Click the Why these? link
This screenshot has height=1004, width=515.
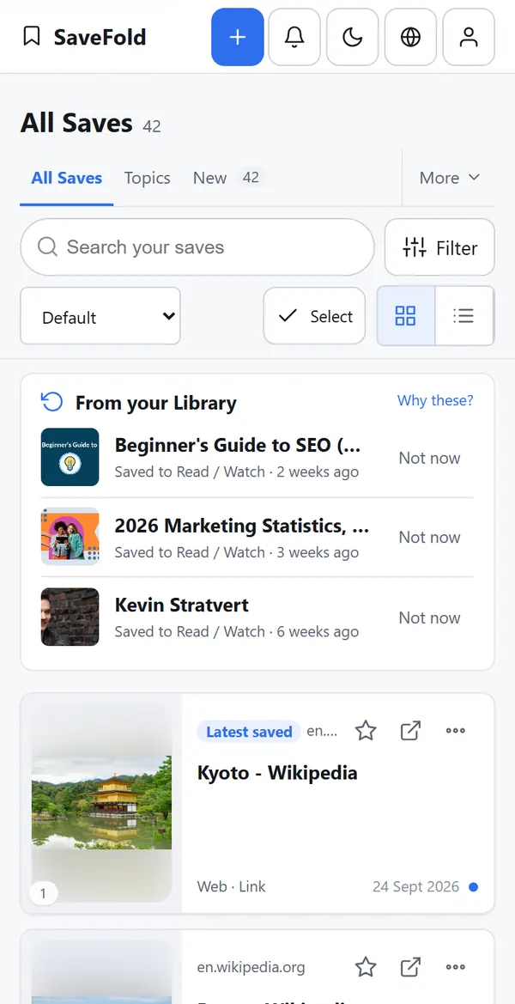tap(436, 401)
